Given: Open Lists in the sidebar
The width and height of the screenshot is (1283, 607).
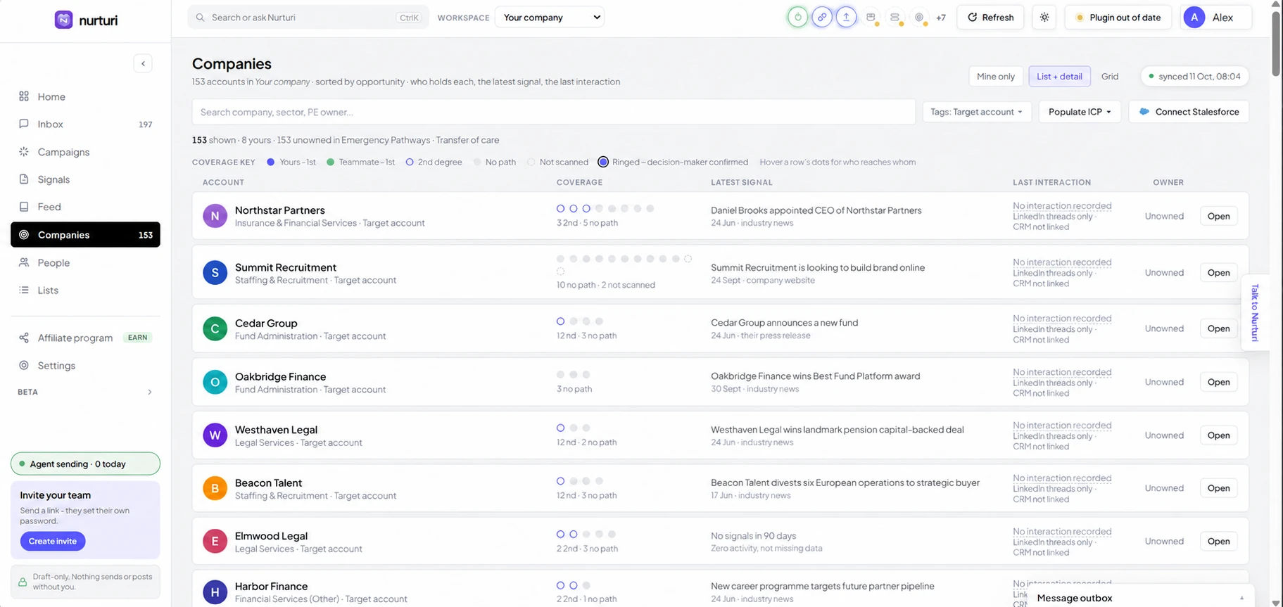Looking at the screenshot, I should click(x=85, y=290).
